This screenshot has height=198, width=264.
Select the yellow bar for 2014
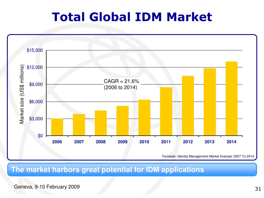[232, 98]
